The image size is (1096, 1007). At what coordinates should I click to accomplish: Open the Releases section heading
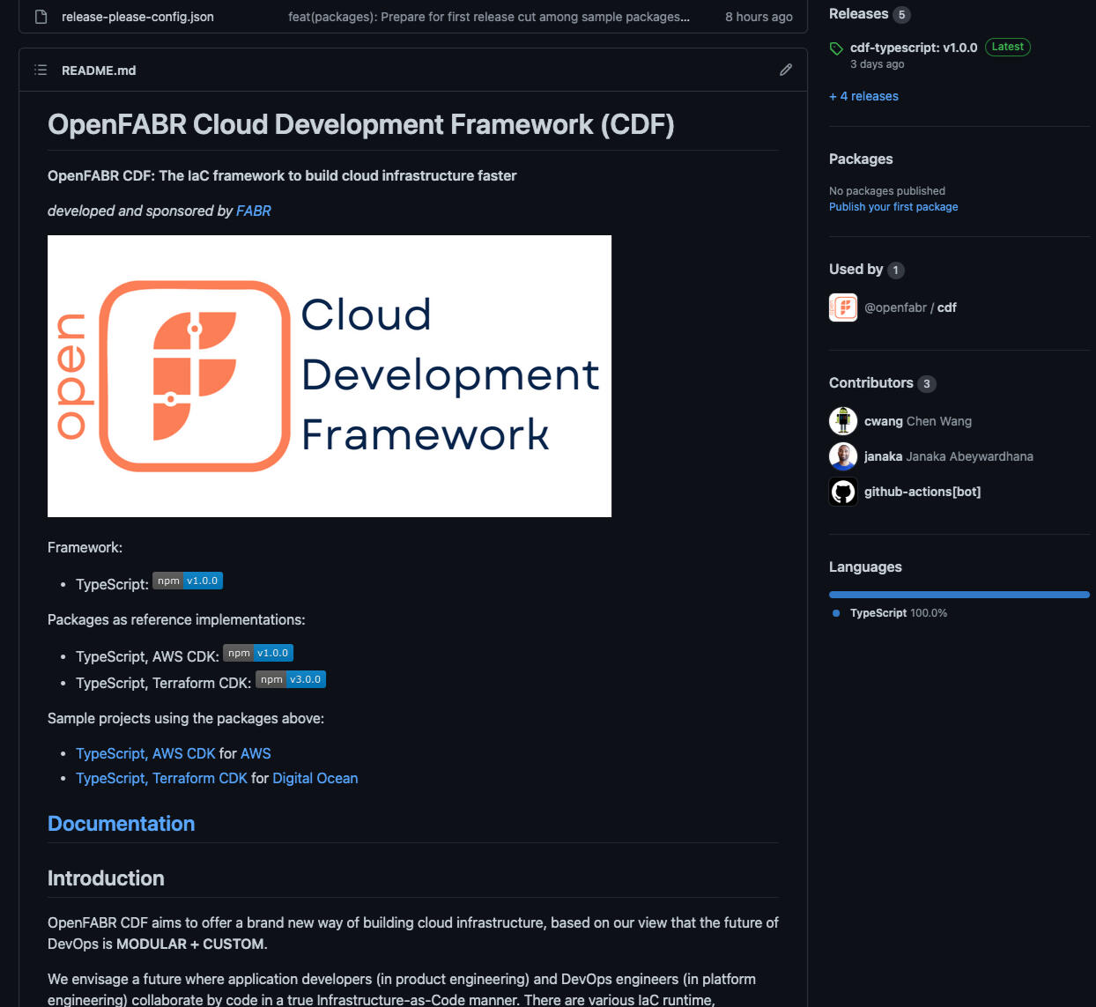(x=858, y=14)
